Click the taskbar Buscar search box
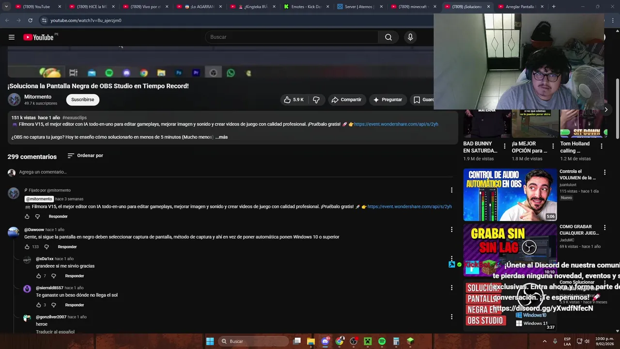Viewport: 620px width, 349px height. click(253, 341)
